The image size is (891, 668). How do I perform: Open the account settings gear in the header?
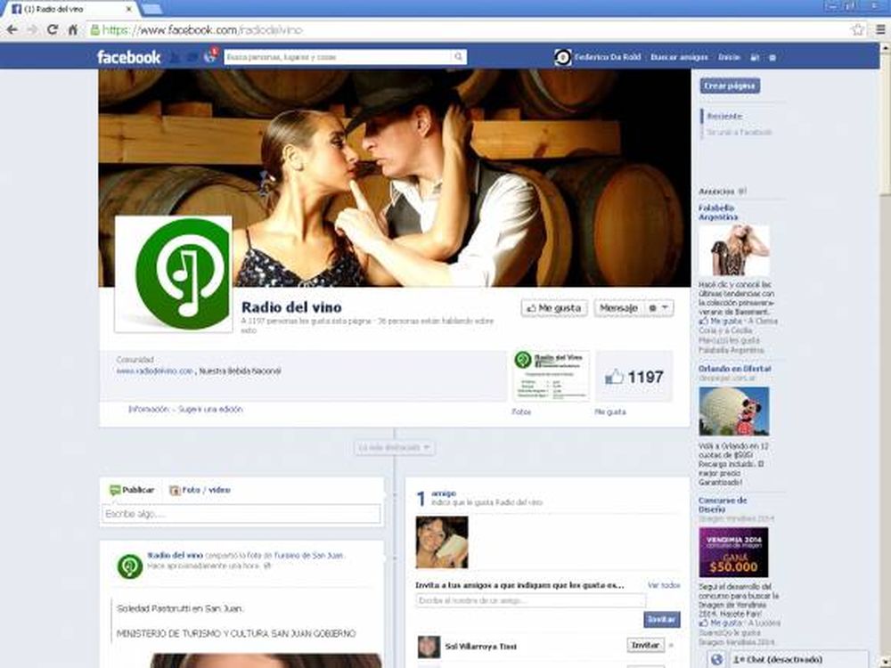[x=772, y=57]
